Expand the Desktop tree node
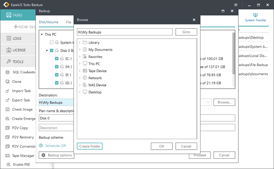This screenshot has width=274, height=169. (x=80, y=92)
